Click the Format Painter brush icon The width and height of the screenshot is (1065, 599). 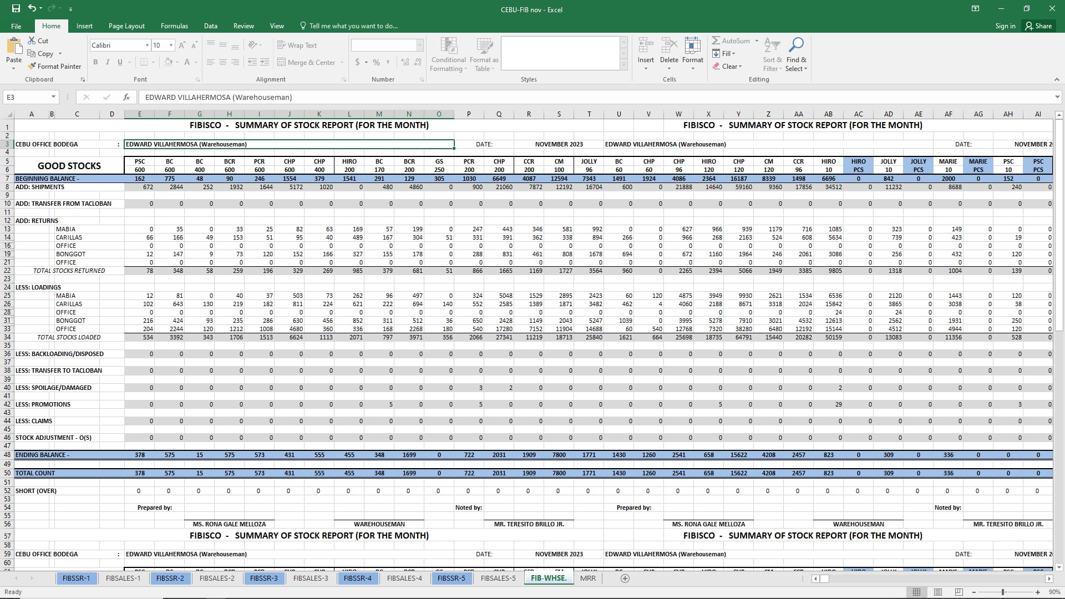coord(32,67)
